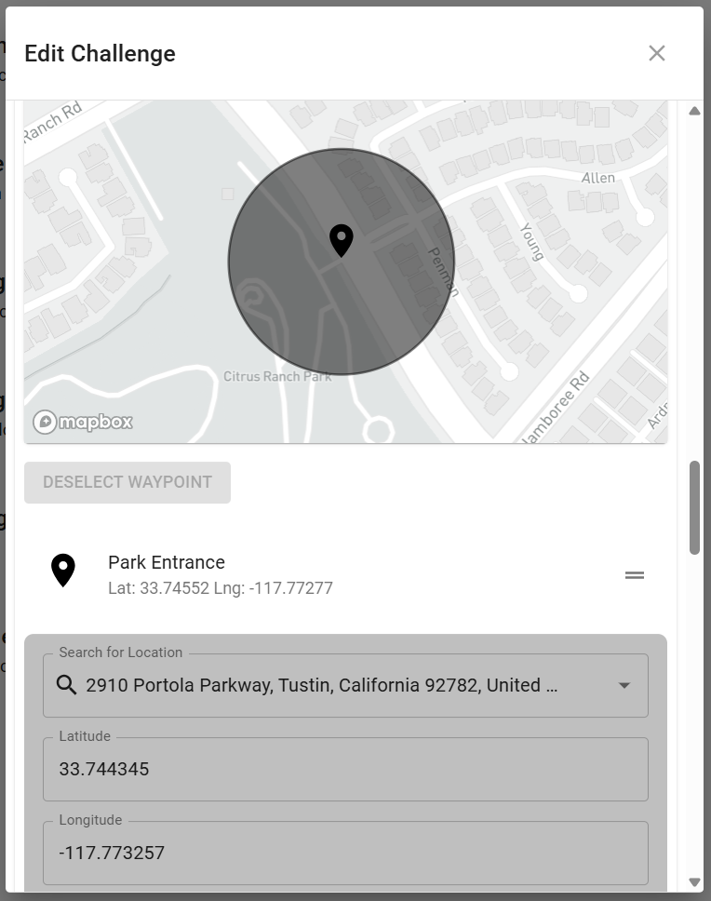
Task: Focus the Search for Location field
Action: point(346,685)
